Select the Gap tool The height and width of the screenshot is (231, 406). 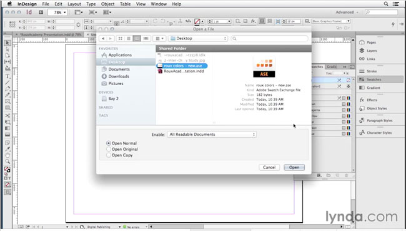point(7,61)
